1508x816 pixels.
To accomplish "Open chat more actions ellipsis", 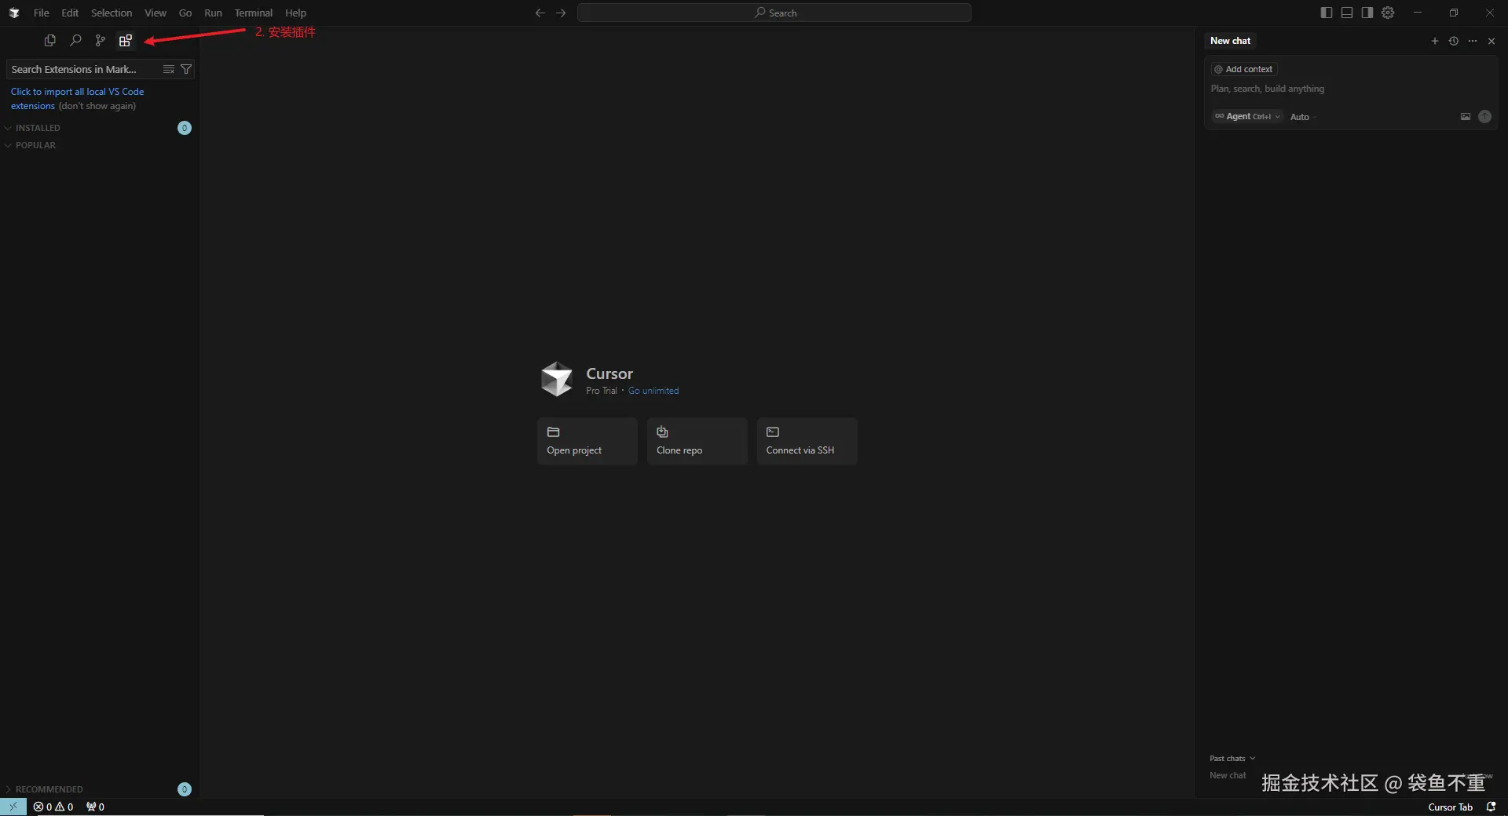I will click(x=1473, y=41).
